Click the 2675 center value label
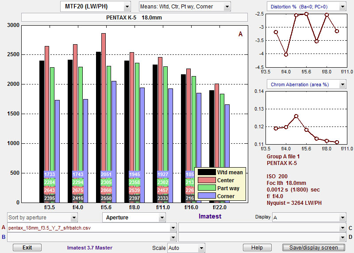This screenshot has width=354, height=253. 78,190
